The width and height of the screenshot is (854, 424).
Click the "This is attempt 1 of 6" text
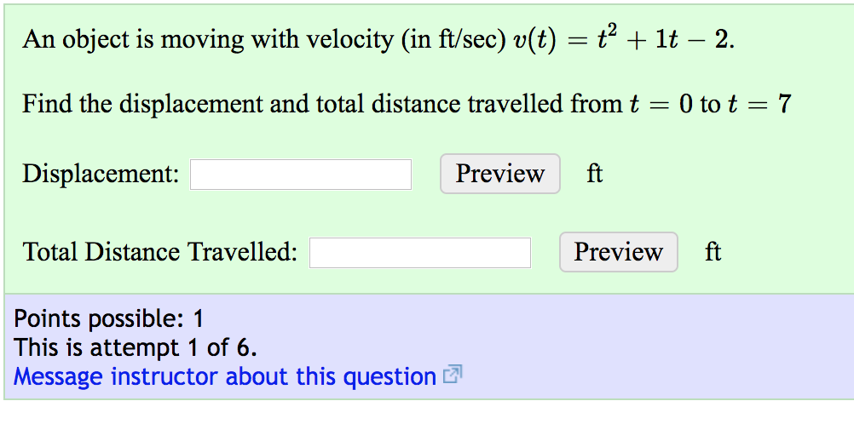coord(136,347)
